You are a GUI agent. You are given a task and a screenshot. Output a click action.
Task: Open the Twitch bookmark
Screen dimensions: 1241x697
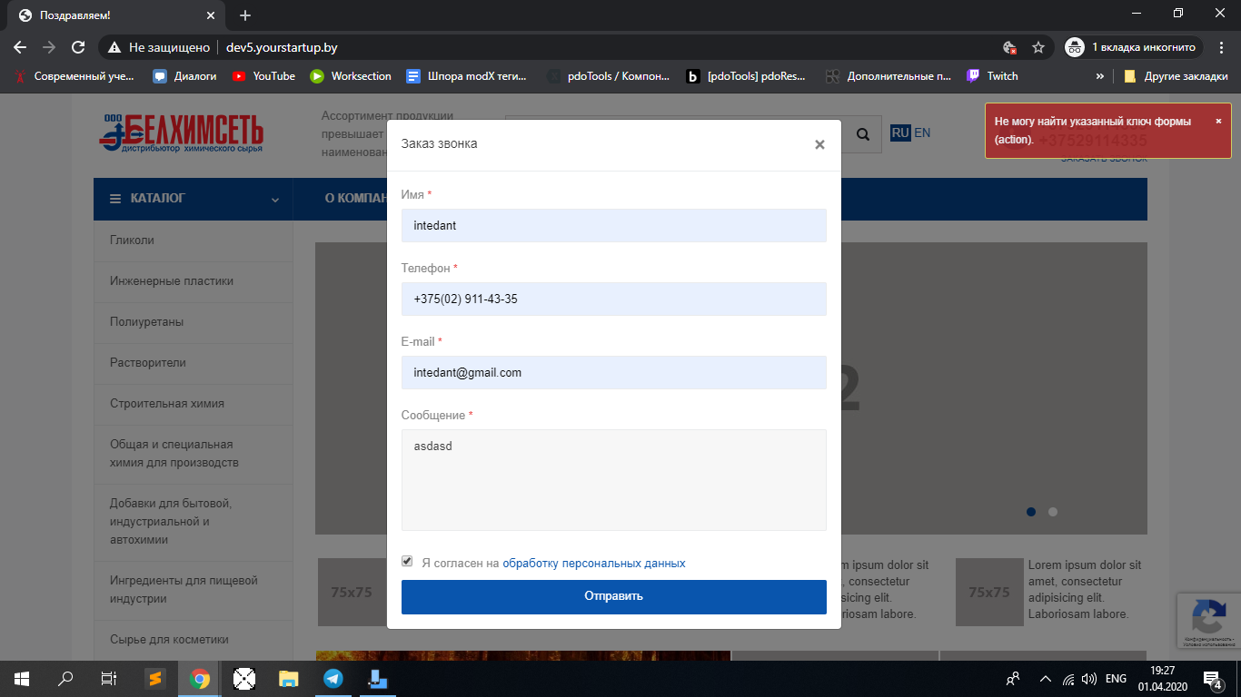(992, 76)
